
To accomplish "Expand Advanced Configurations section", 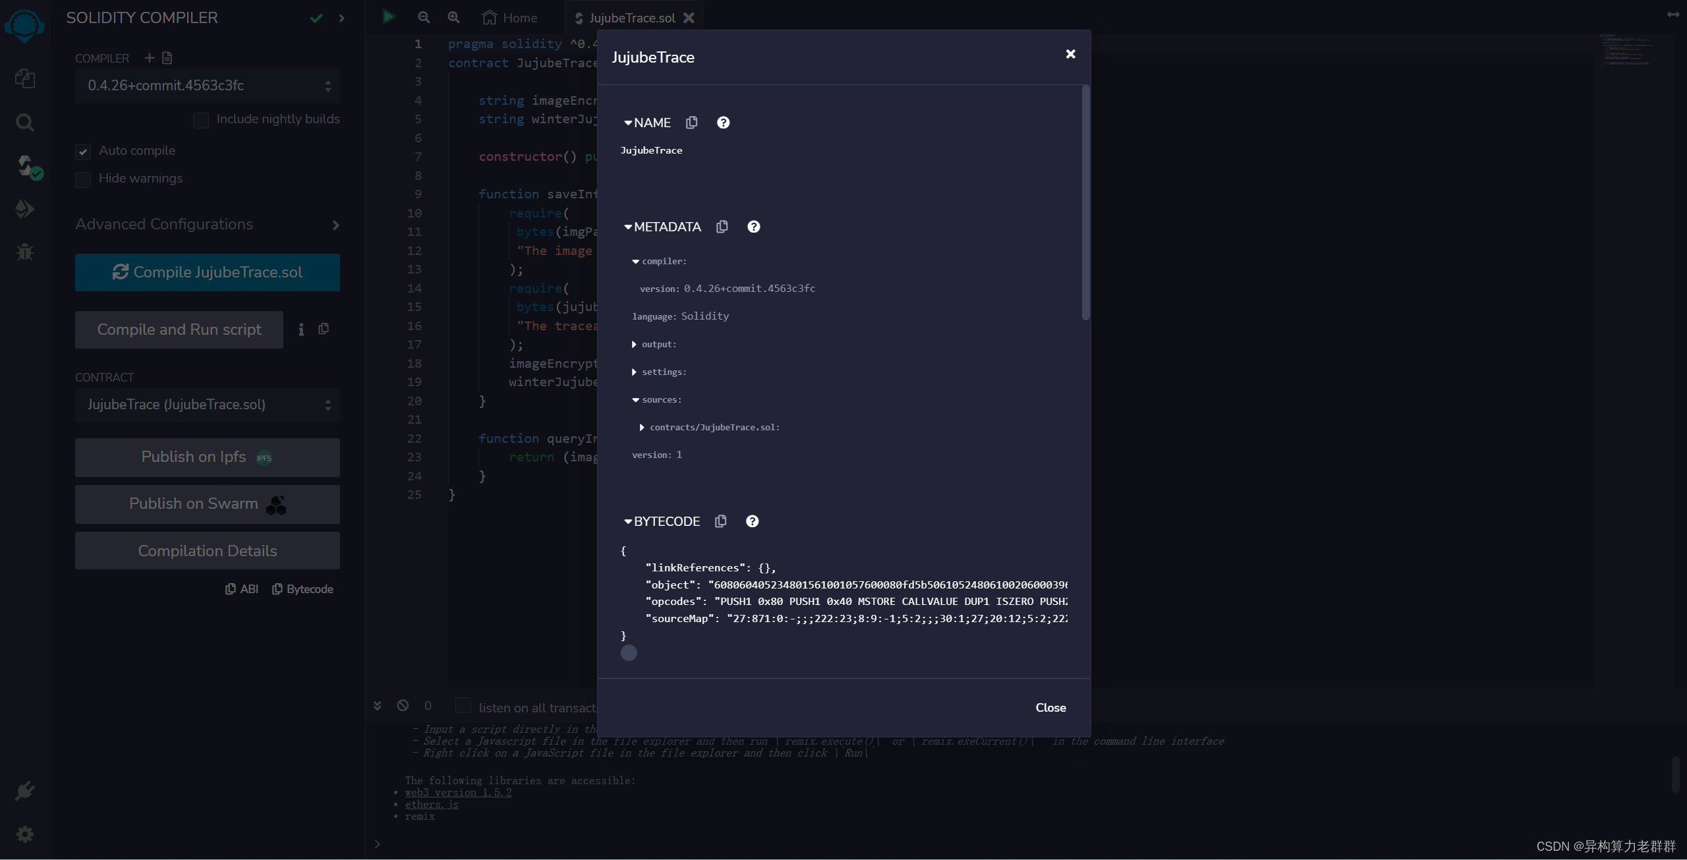I will pyautogui.click(x=207, y=225).
